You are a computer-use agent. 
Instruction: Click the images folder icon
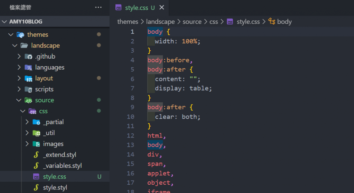tap(36, 144)
